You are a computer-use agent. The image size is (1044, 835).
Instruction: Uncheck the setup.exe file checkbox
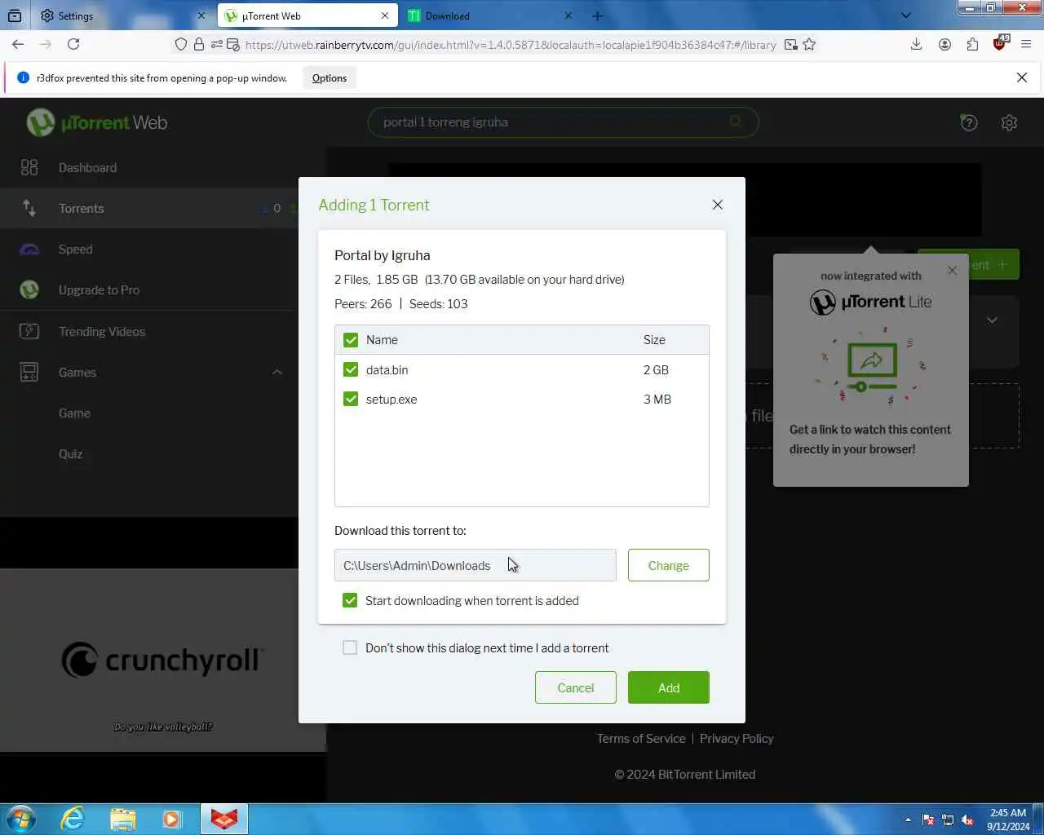click(x=351, y=399)
